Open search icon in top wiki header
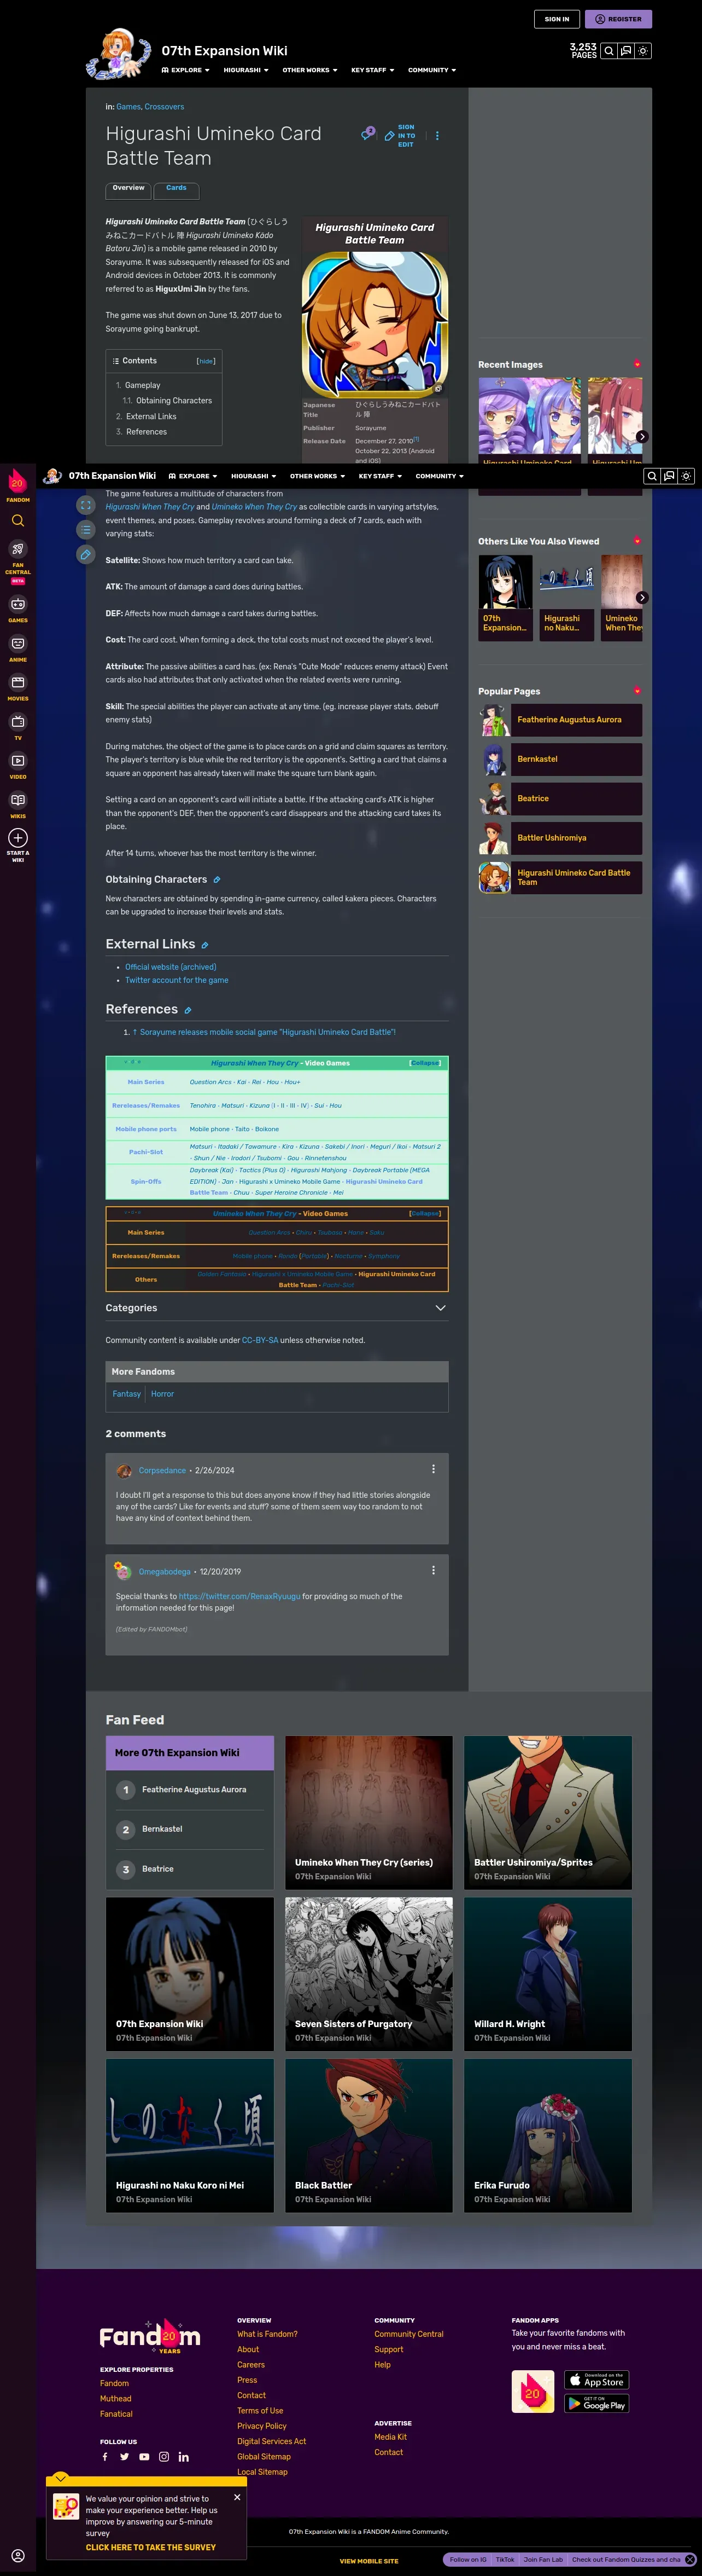The image size is (702, 2576). click(608, 50)
